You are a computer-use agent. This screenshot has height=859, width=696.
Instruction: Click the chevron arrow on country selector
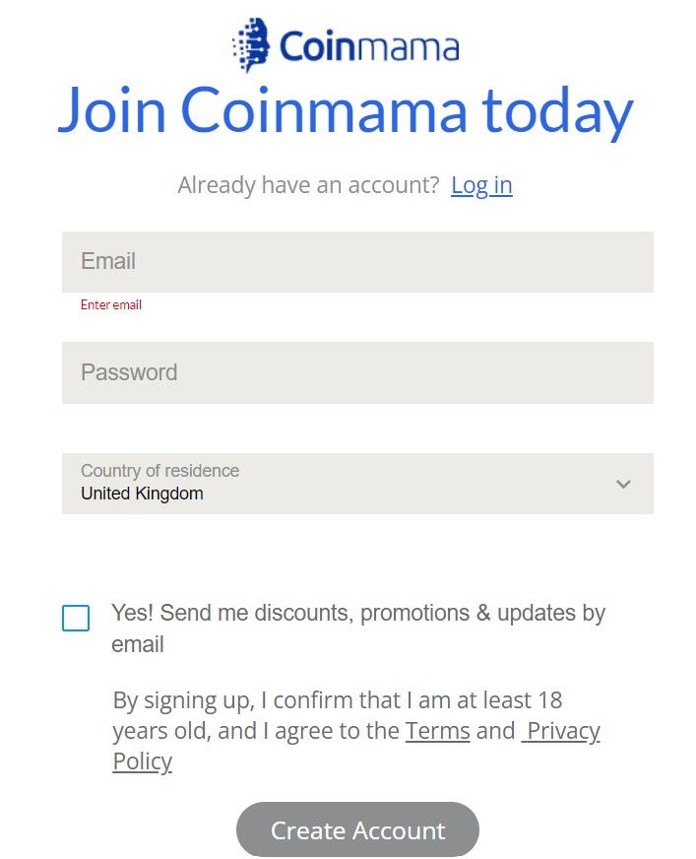point(623,484)
